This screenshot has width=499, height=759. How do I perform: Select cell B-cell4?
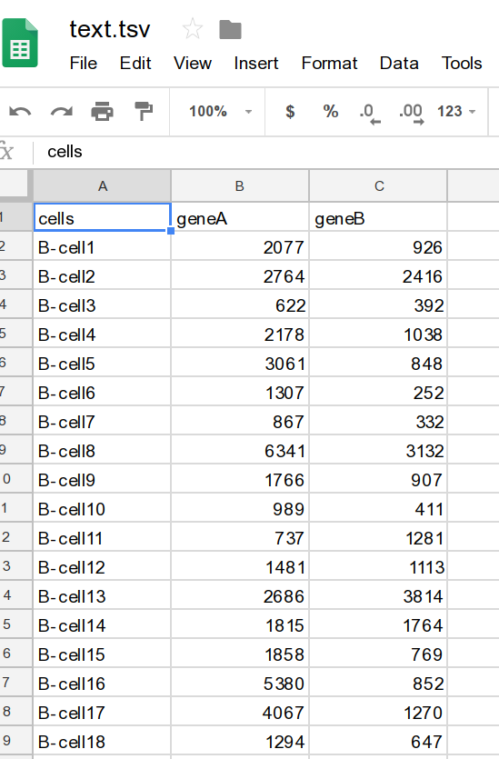coord(102,334)
